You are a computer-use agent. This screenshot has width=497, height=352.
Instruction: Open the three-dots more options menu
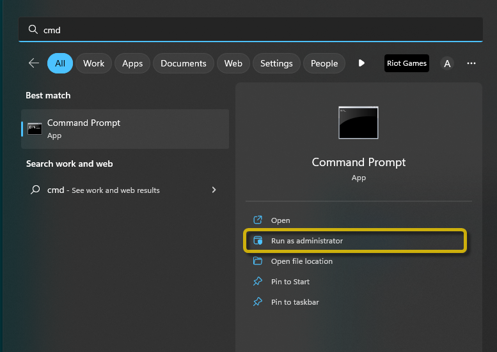(471, 63)
